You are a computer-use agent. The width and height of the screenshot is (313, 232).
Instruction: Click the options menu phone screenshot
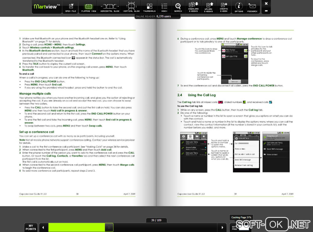(x=246, y=152)
